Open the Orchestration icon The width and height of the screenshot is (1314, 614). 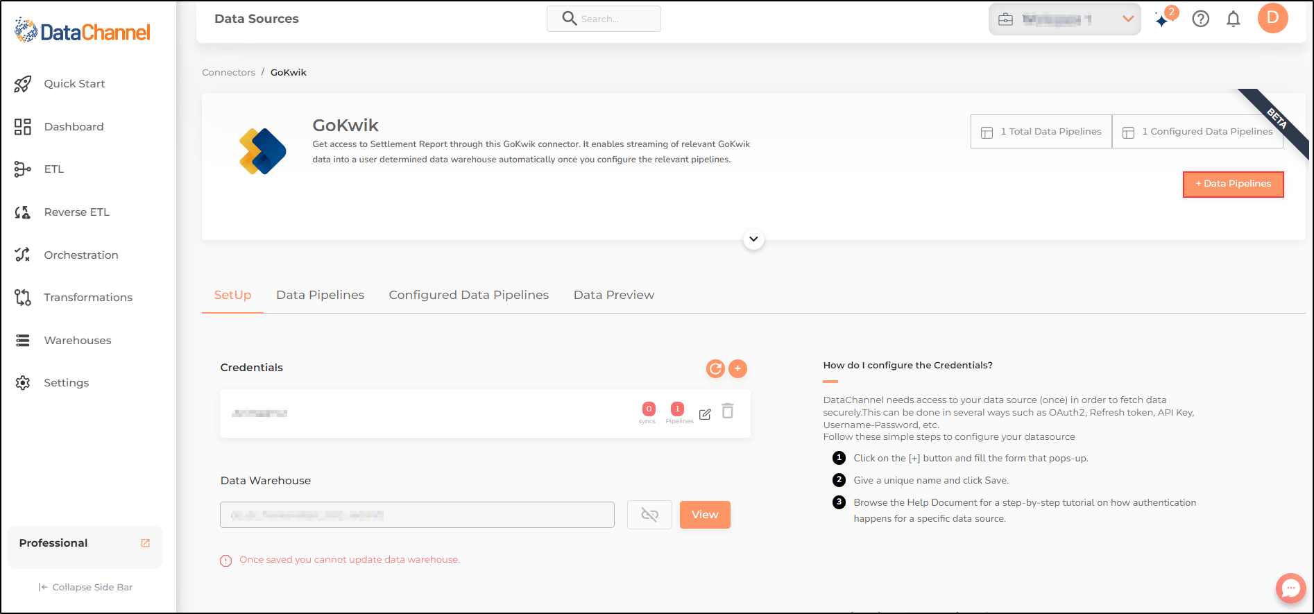[x=23, y=255]
